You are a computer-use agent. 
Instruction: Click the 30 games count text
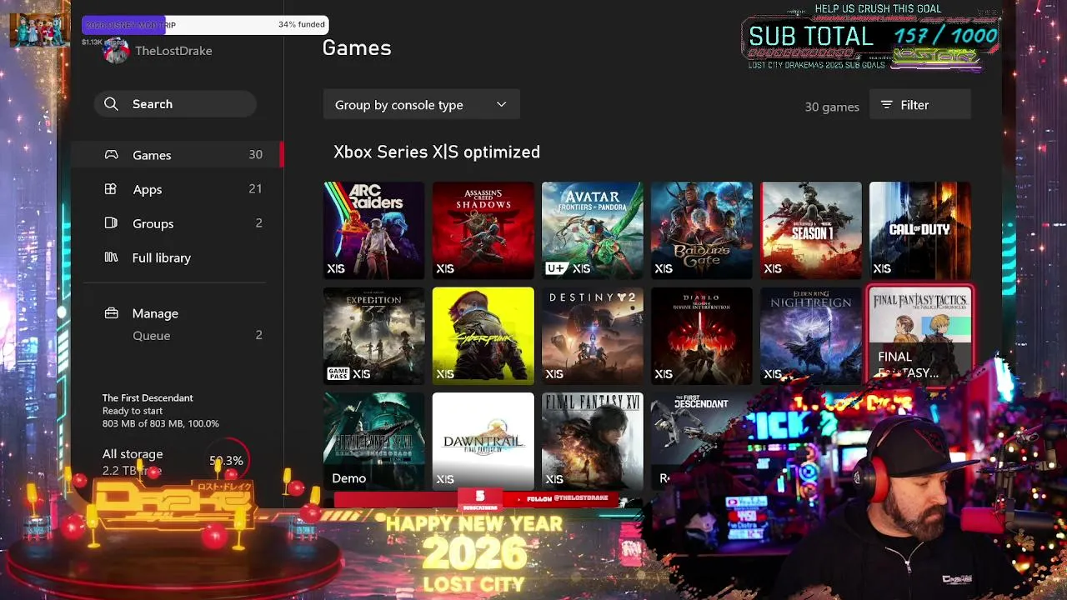click(x=832, y=107)
